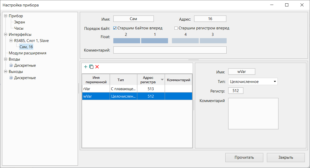310x168 pixels.
Task: Select Экран in the device tree
Action: 20,22
